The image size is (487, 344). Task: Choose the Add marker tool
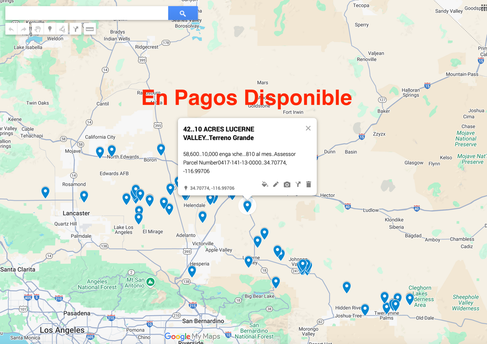click(x=50, y=29)
